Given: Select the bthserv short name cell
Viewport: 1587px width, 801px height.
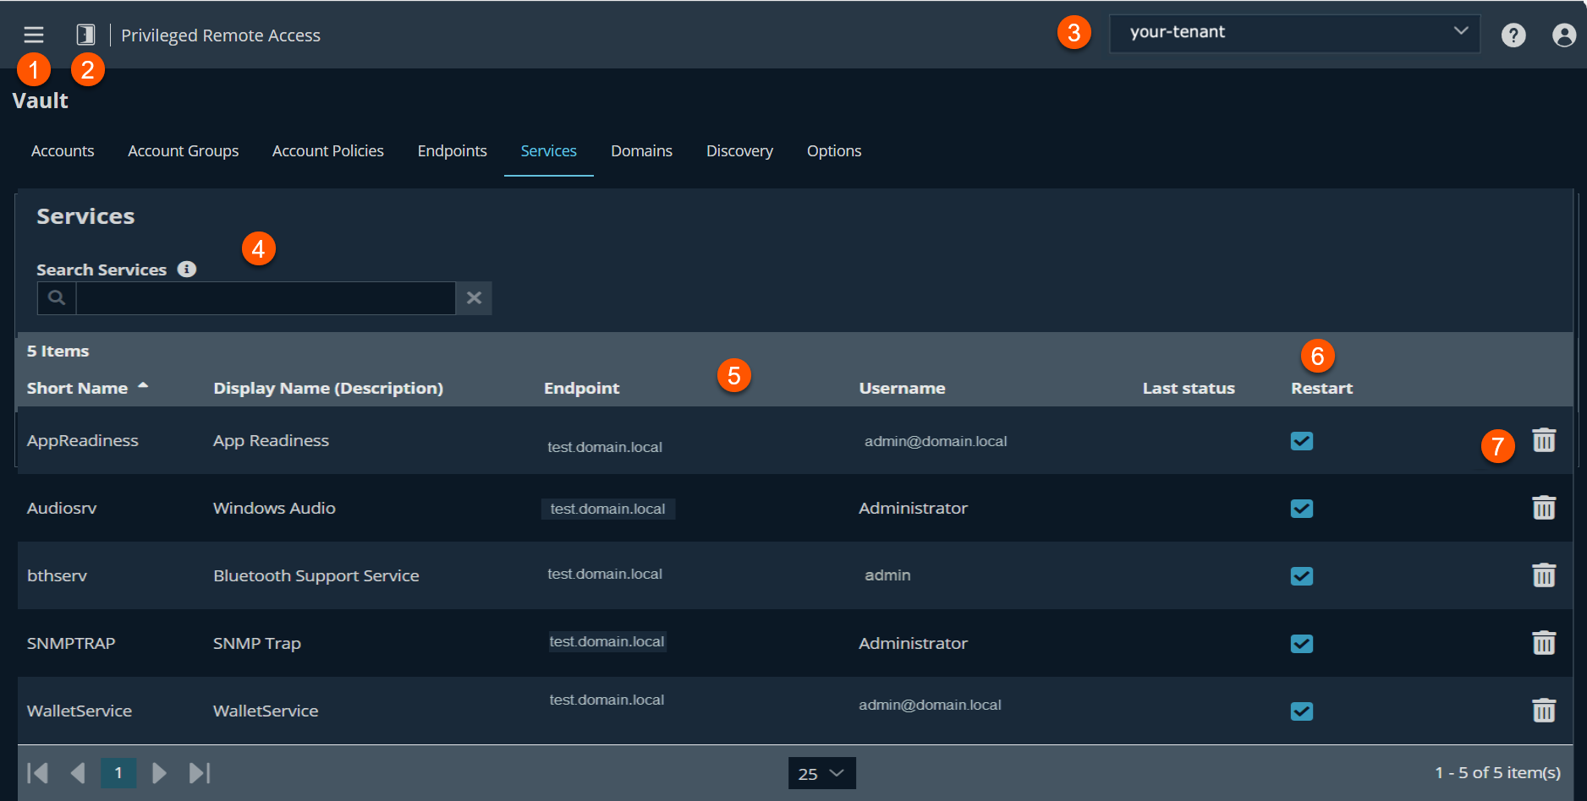Looking at the screenshot, I should [57, 575].
